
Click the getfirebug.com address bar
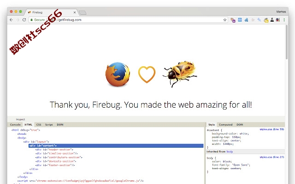click(128, 20)
